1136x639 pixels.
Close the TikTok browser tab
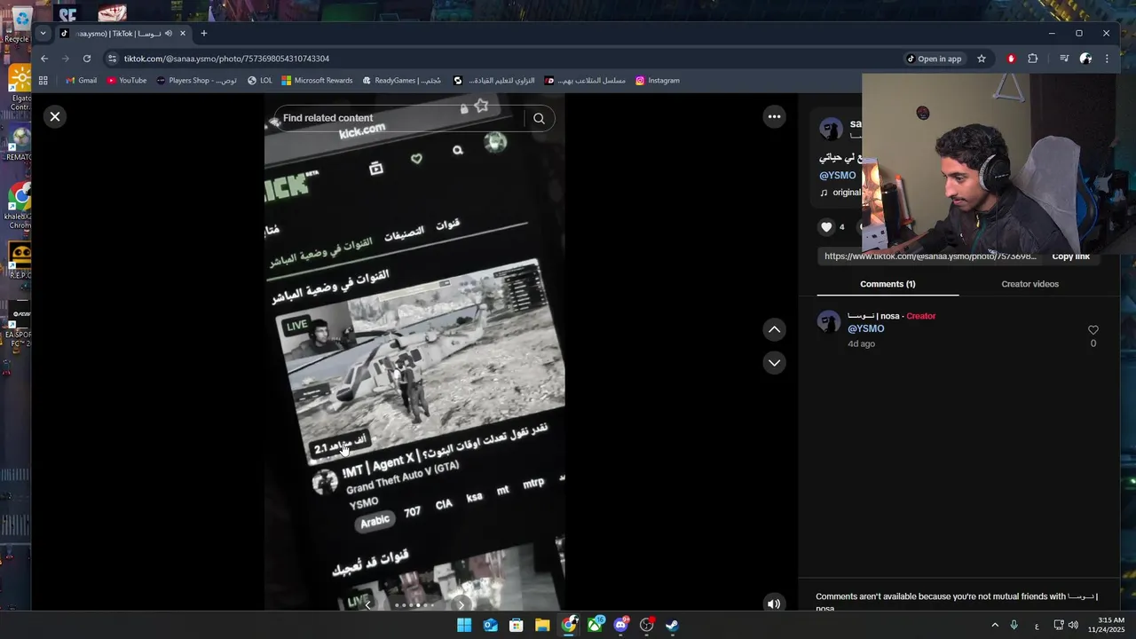(x=183, y=34)
